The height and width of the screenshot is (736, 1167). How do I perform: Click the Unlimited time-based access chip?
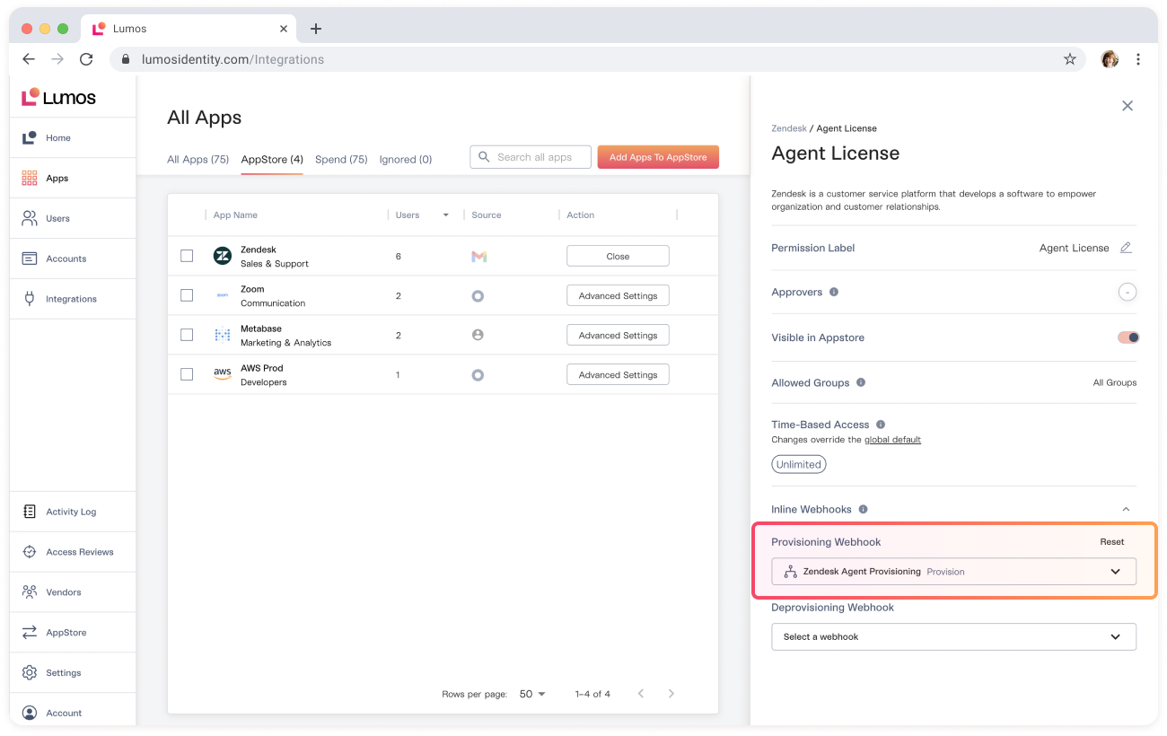click(799, 464)
